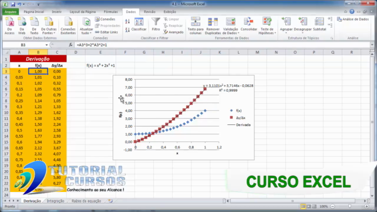Switch to Page Break Preview in status bar
This screenshot has width=377, height=212.
pos(314,207)
